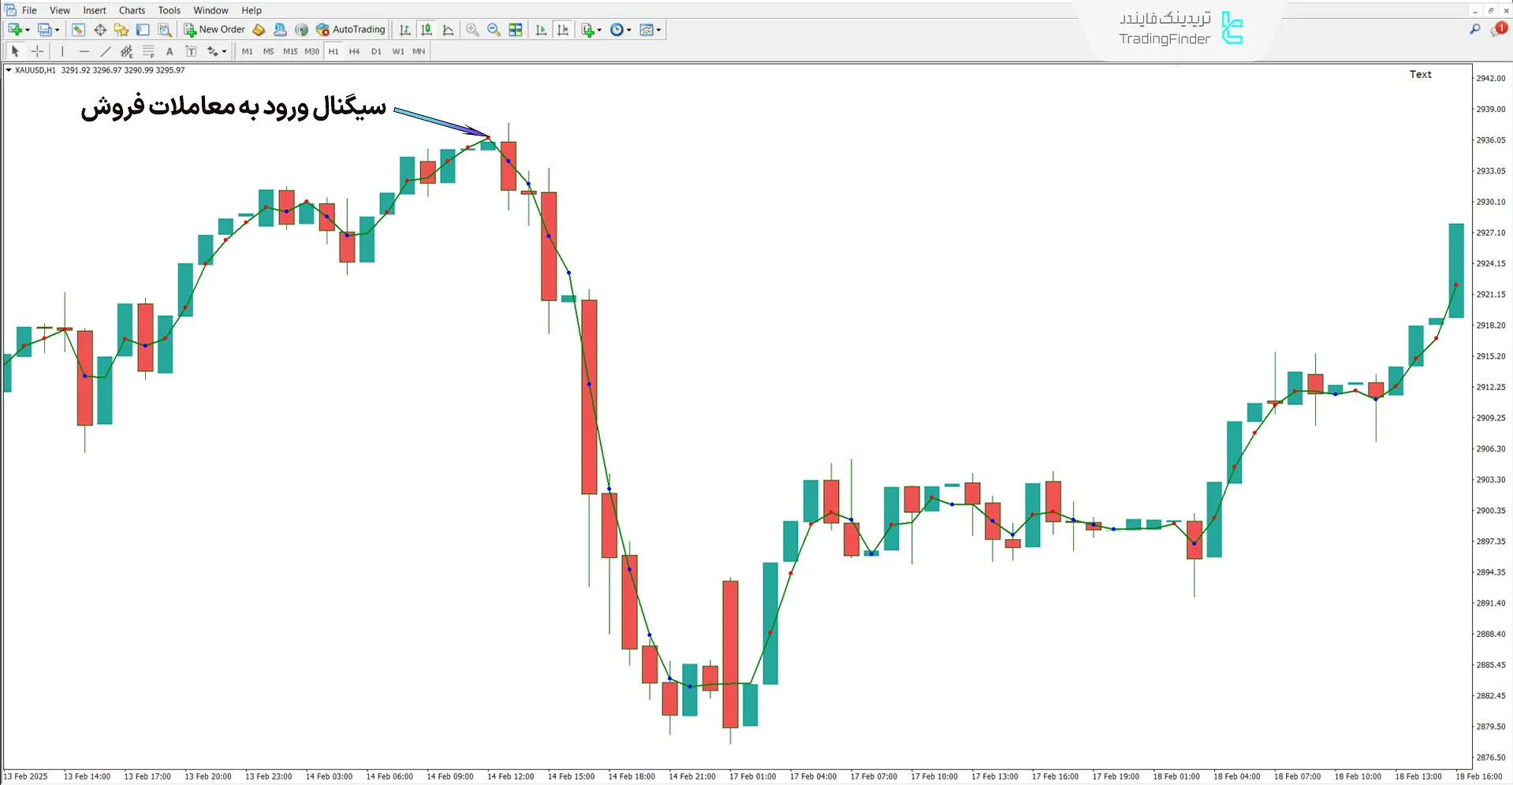Click the New Order button
1513x785 pixels.
(214, 30)
